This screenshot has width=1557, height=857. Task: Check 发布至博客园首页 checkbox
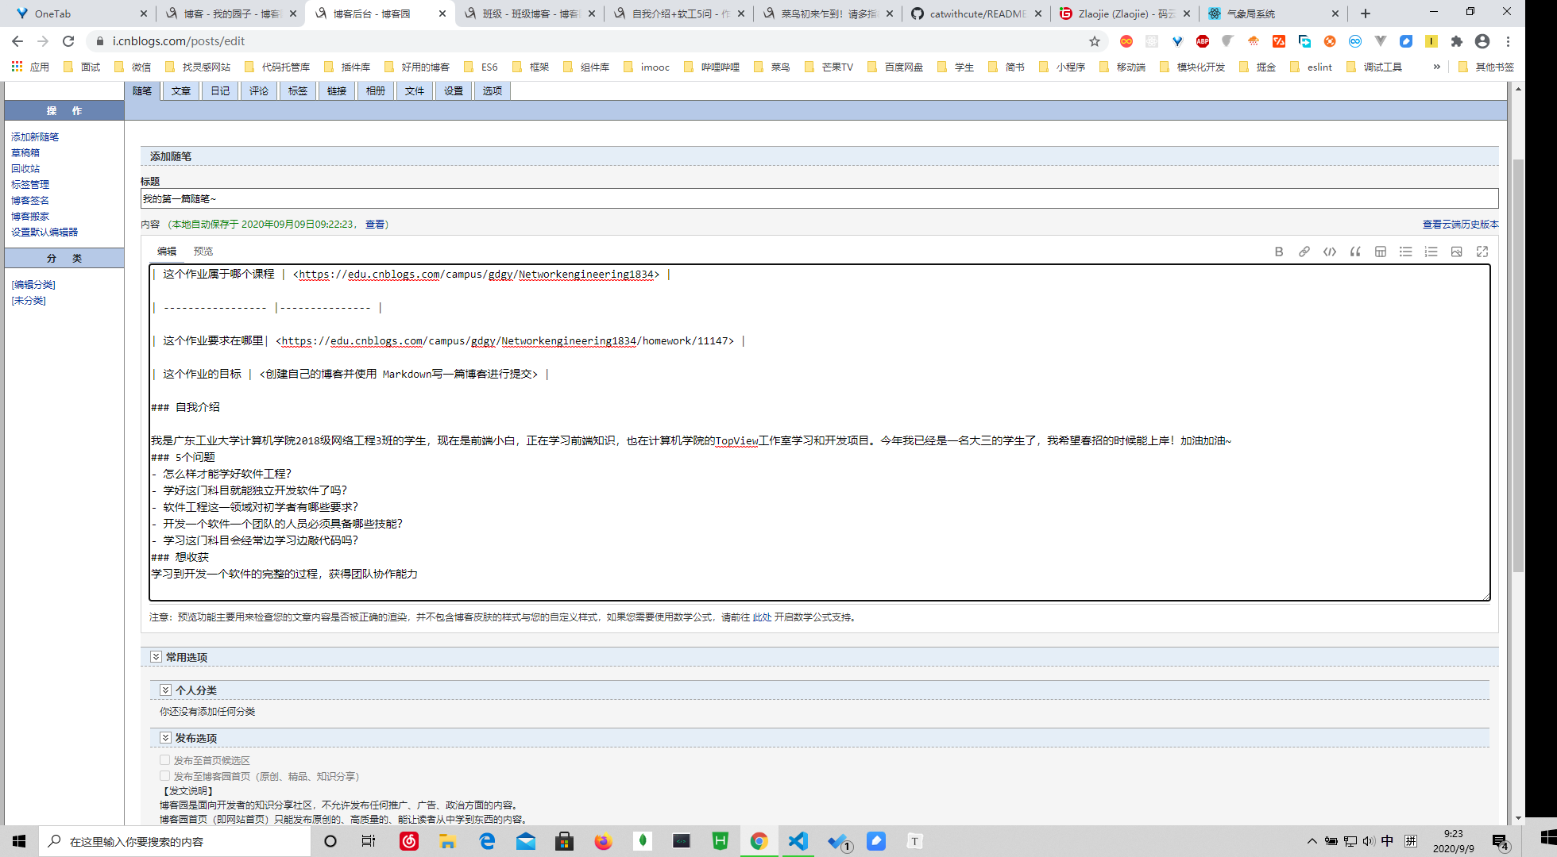pyautogui.click(x=165, y=776)
